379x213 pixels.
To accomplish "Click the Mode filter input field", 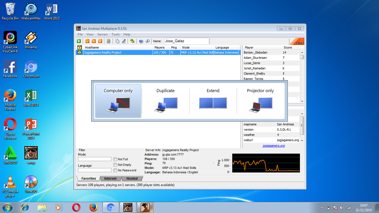I will (x=95, y=159).
